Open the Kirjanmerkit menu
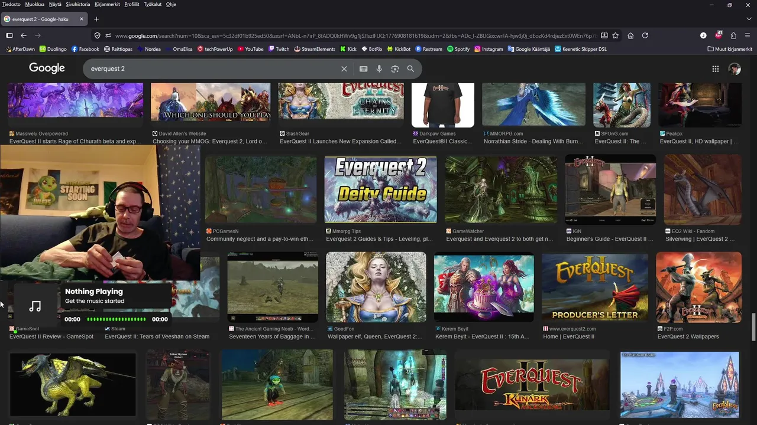757x425 pixels. coord(107,4)
